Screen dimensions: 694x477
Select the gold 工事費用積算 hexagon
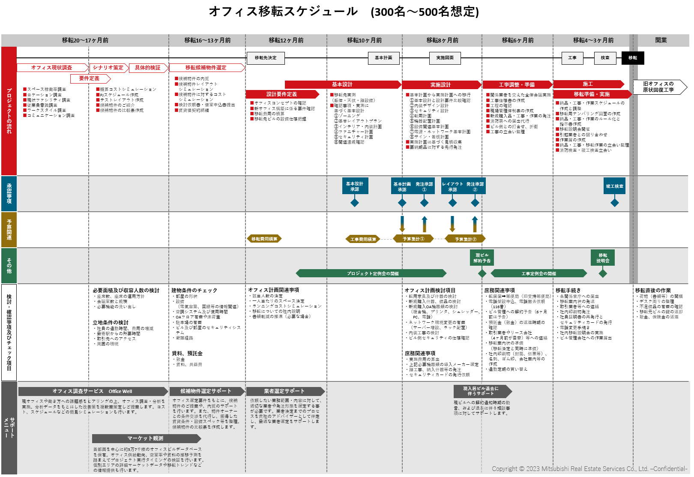363,239
